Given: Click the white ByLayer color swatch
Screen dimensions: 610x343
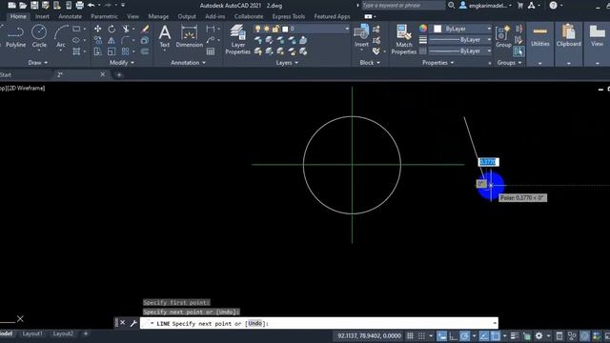Looking at the screenshot, I should point(437,29).
